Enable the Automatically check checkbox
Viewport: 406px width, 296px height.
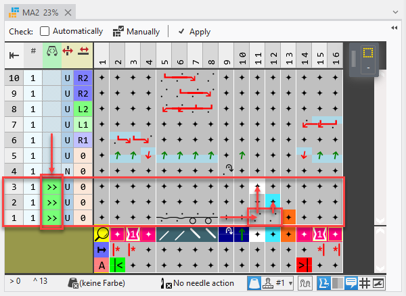[x=45, y=31]
